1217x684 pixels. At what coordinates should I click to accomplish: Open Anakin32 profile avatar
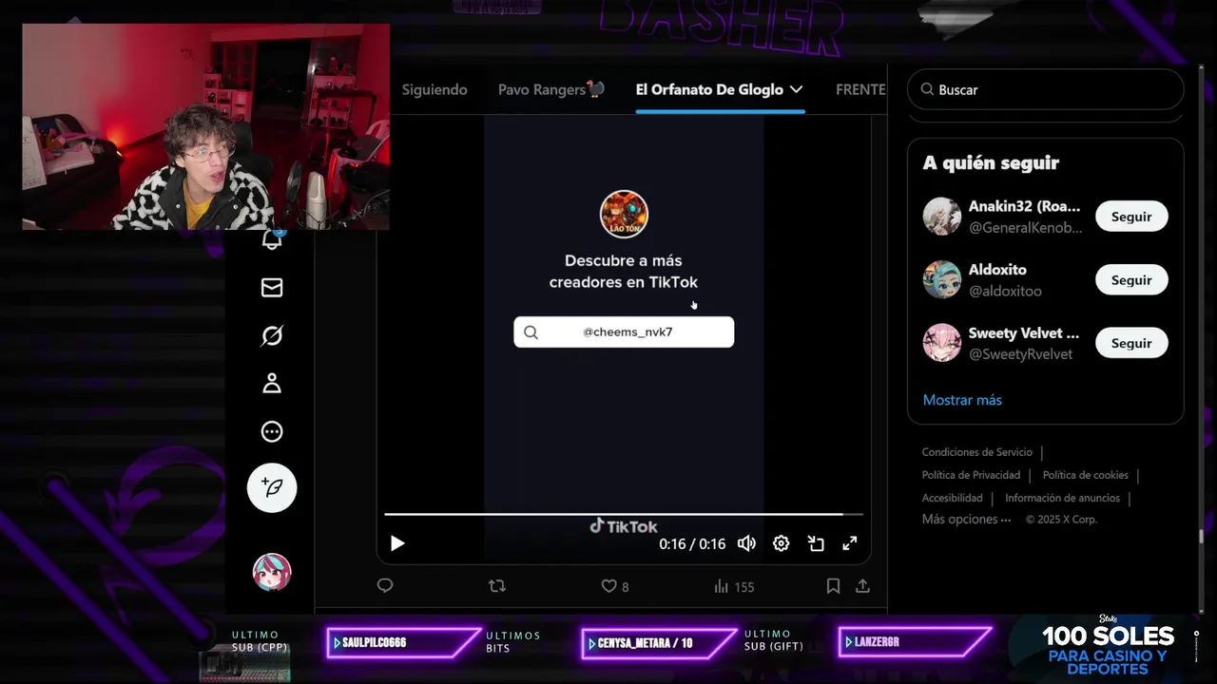point(942,217)
